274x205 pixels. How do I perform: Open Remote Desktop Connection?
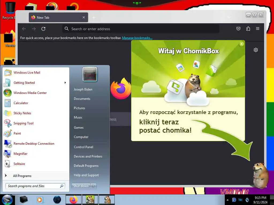(34, 143)
